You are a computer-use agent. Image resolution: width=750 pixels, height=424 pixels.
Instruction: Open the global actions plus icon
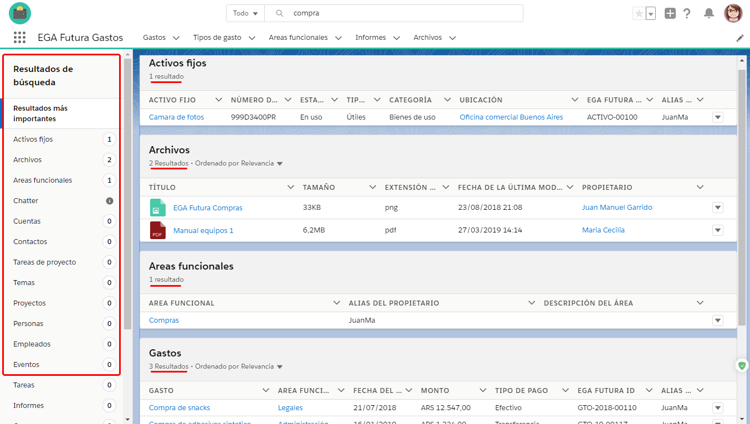point(670,13)
